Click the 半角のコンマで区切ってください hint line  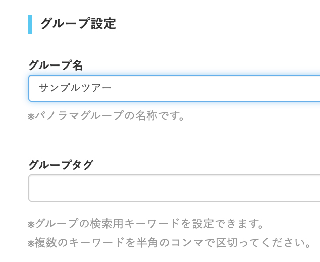tap(172, 243)
